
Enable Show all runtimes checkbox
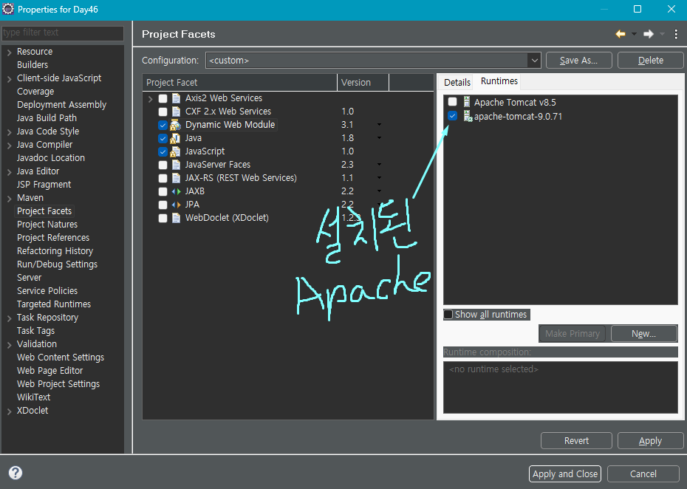[448, 314]
